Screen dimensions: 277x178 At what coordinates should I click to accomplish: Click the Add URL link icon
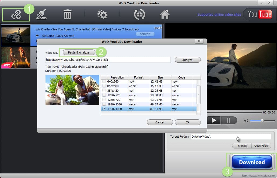16,15
